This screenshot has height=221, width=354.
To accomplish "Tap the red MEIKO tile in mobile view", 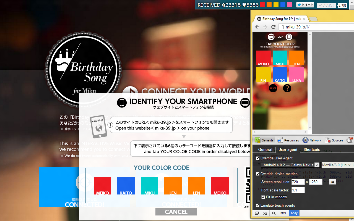I will 263,58.
